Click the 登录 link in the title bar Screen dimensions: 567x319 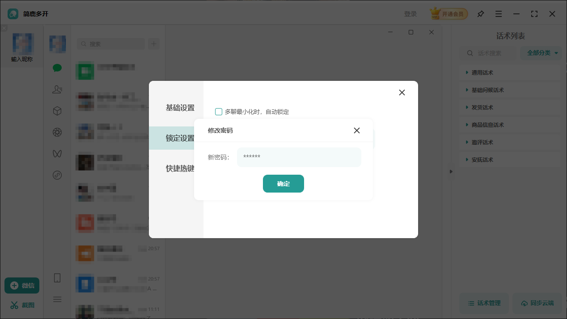[411, 14]
